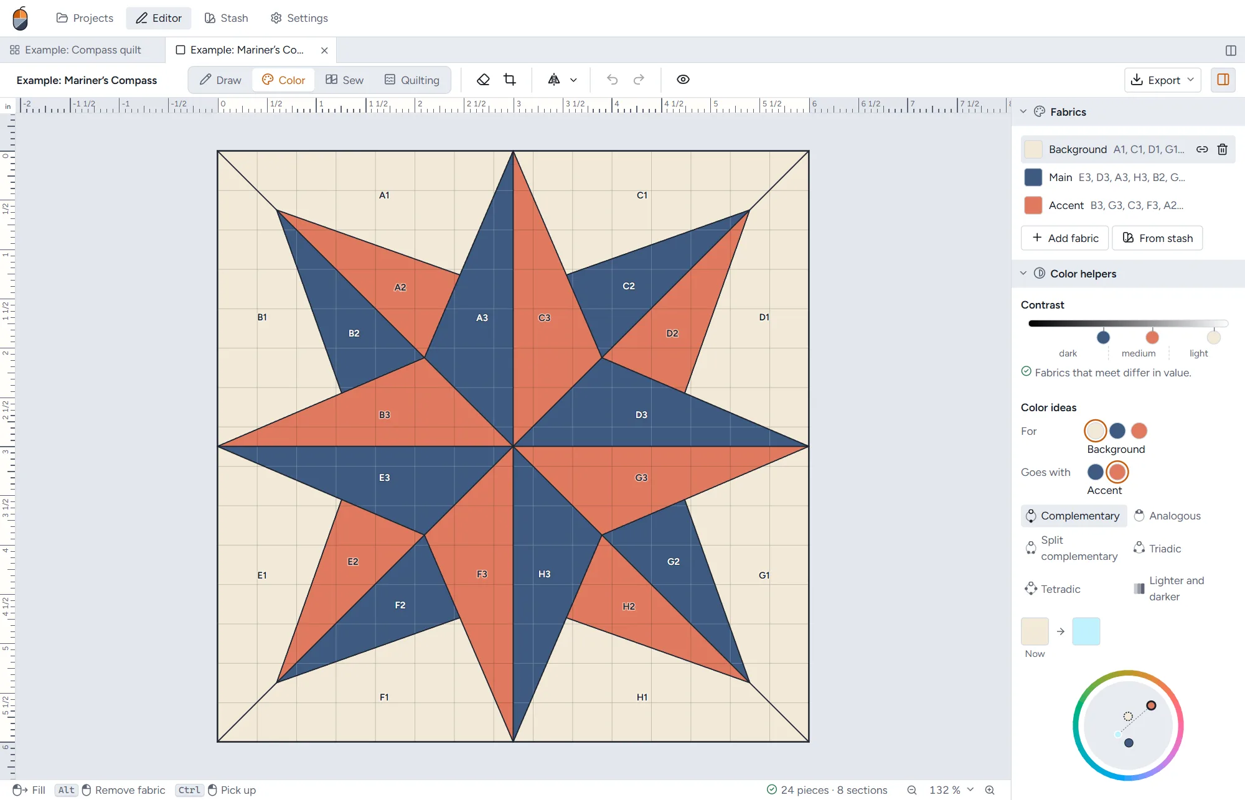Select the Main fabric blue swatch
This screenshot has width=1245, height=800.
pos(1033,177)
